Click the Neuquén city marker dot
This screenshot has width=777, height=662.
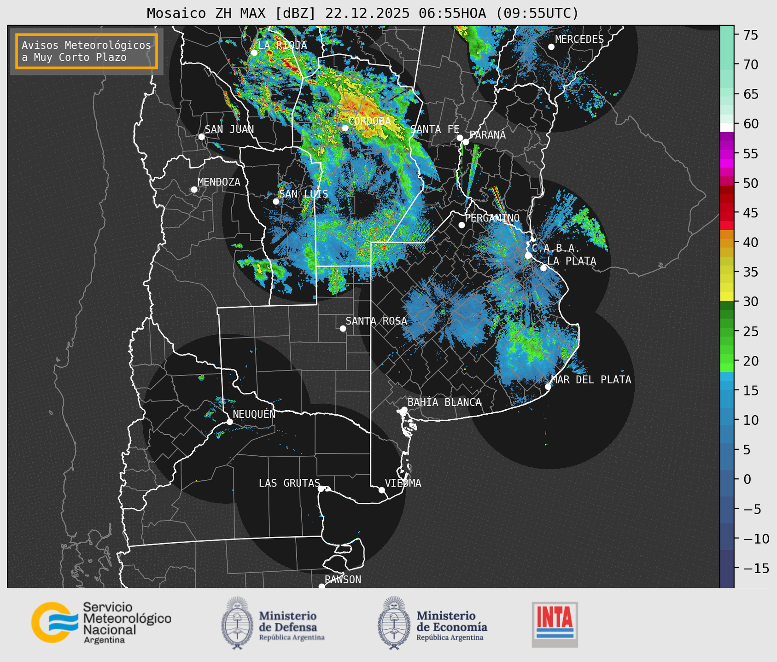tap(229, 422)
